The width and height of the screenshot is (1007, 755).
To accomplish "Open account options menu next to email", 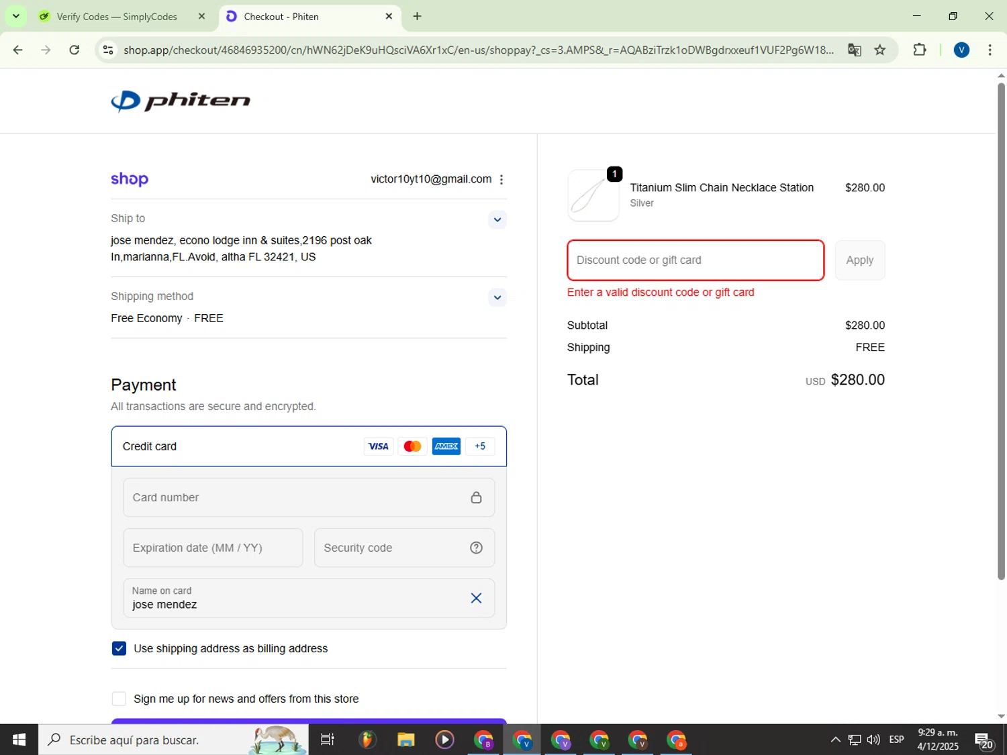I will click(x=501, y=179).
